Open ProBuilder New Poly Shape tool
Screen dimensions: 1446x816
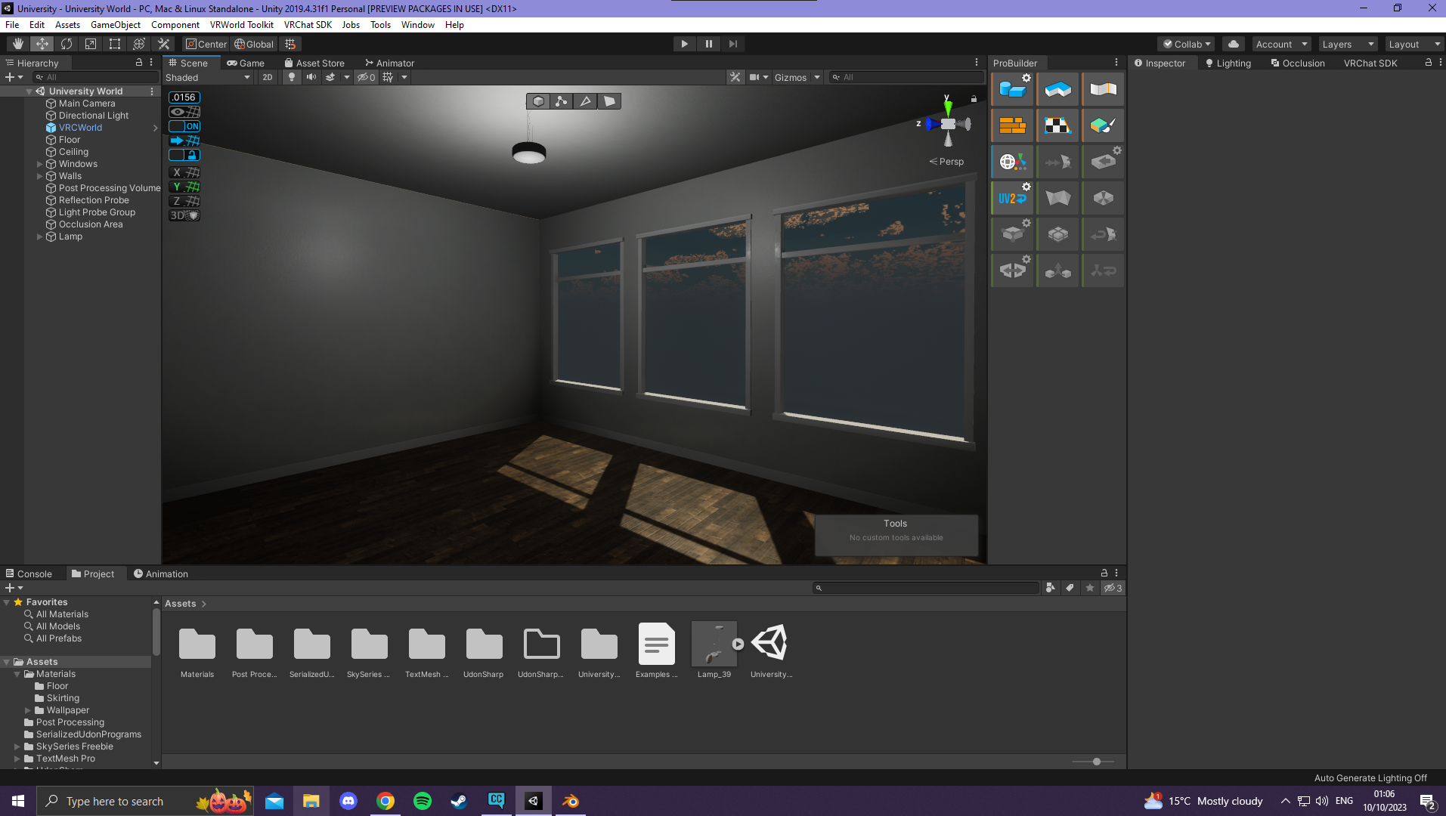pos(1057,89)
